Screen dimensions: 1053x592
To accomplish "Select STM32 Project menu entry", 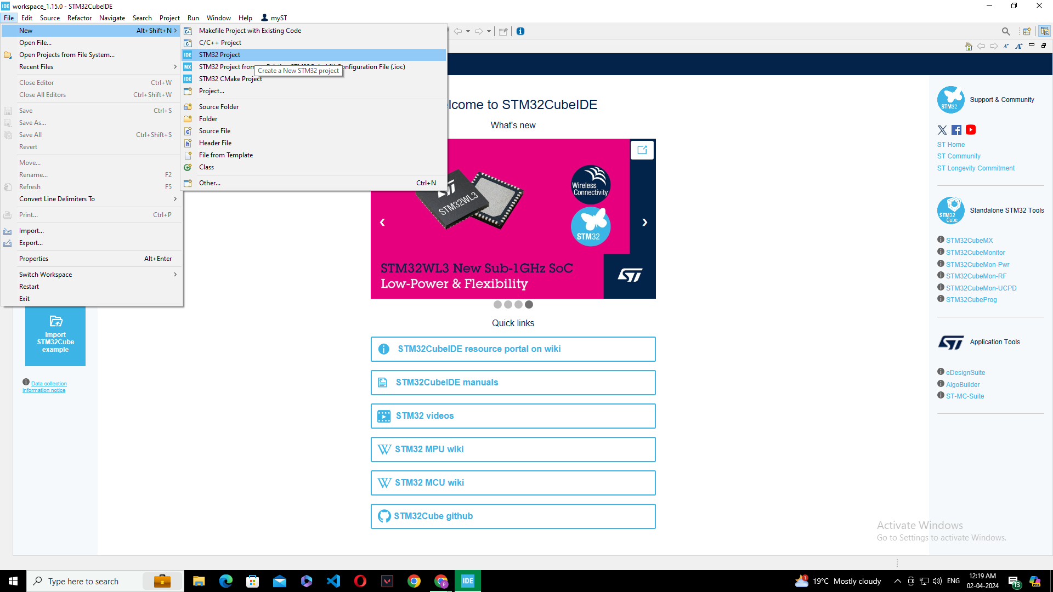I will click(220, 55).
